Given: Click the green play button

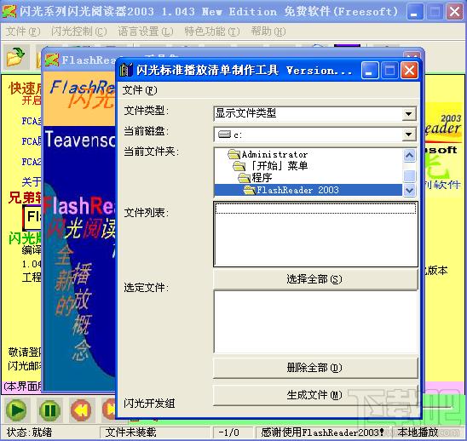Looking at the screenshot, I should pos(17,410).
